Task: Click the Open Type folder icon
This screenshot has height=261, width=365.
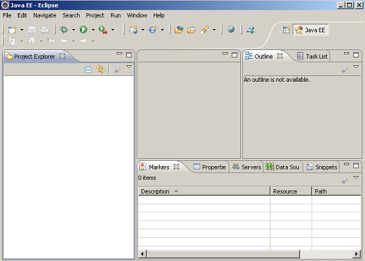Action: pyautogui.click(x=179, y=30)
